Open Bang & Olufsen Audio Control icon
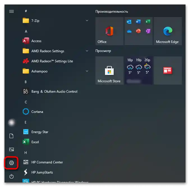Viewport: 190px width, 187px height. click(26, 91)
